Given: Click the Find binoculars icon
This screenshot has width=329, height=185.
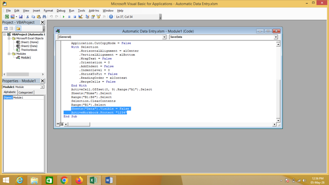Looking at the screenshot, I should (44, 17).
